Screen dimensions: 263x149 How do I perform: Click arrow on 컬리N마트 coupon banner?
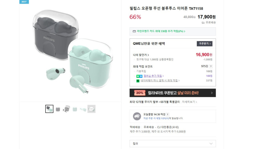[212, 93]
